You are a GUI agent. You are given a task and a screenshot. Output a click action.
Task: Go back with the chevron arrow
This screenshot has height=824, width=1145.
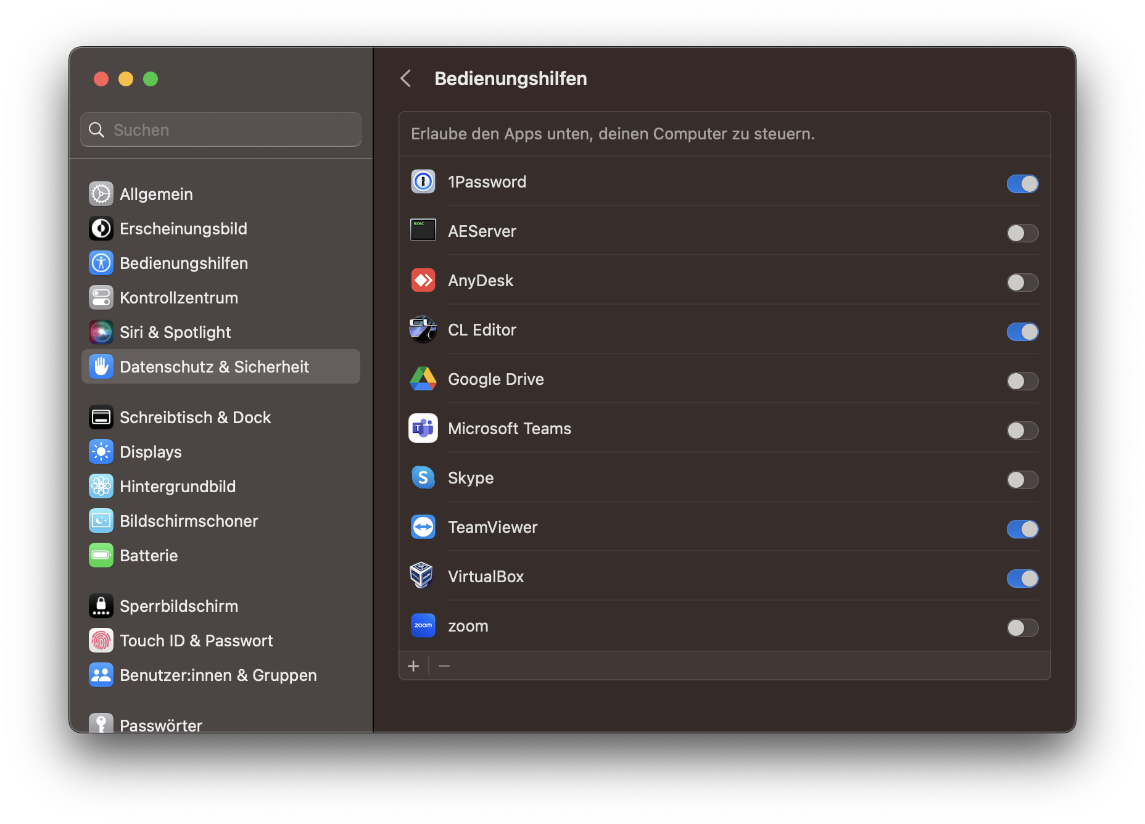pyautogui.click(x=406, y=78)
